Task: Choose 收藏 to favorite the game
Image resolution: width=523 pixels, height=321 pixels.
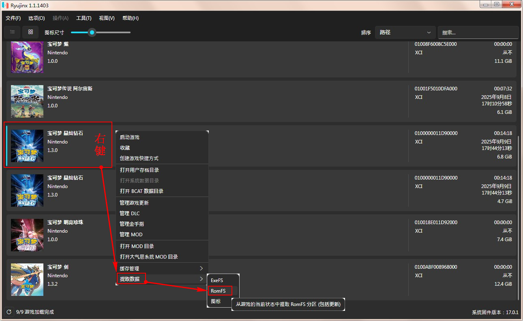Action: 162,148
